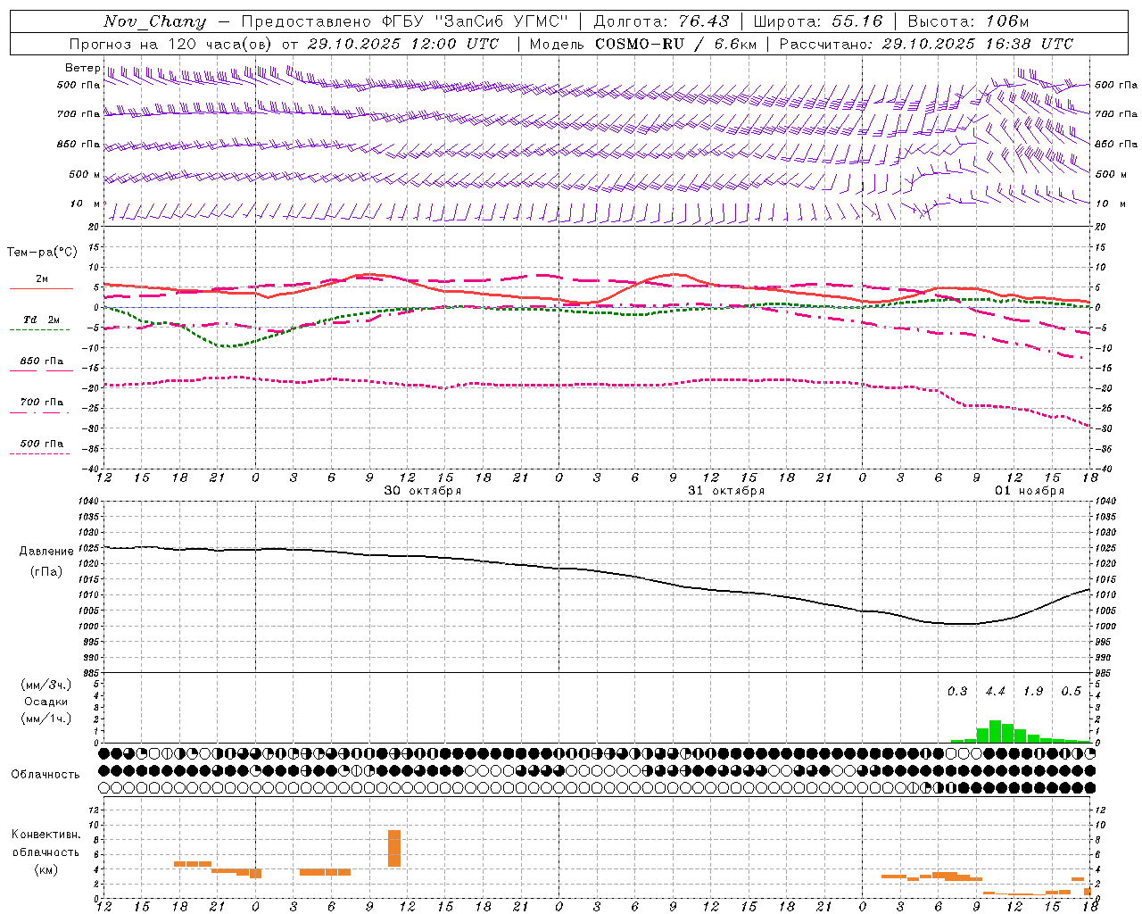Click the left '700 гПа' wind level label
This screenshot has width=1142, height=914.
tap(79, 114)
